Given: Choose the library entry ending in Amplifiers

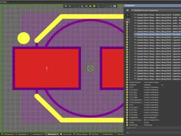Looking at the screenshot, I should (x=157, y=15).
